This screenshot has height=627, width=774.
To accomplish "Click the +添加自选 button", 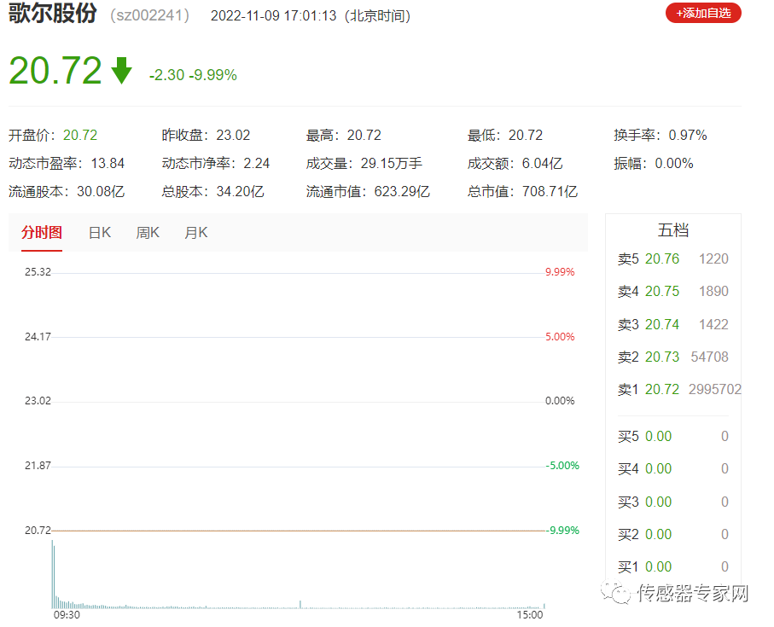I will [x=703, y=14].
